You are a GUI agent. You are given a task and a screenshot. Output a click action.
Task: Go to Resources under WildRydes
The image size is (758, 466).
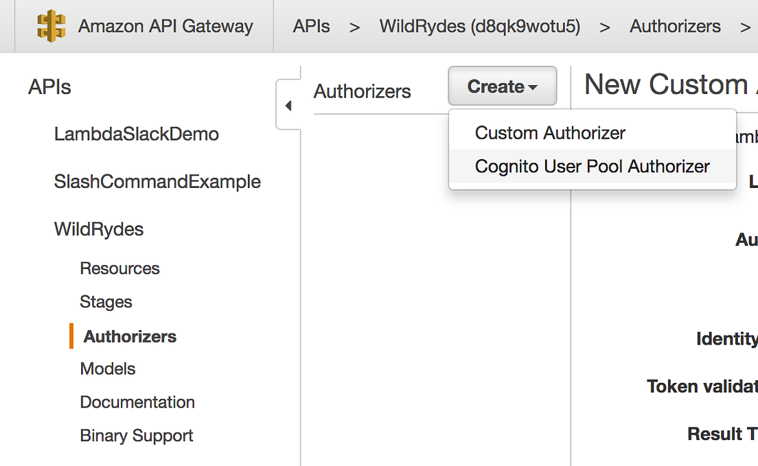119,268
